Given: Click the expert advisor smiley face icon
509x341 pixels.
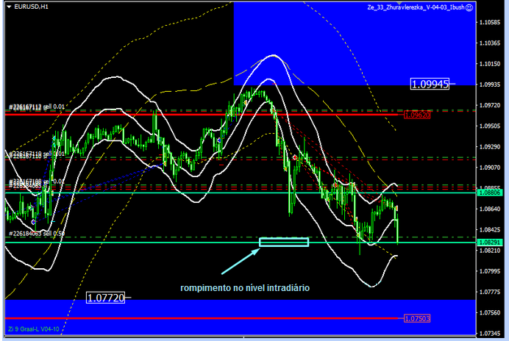Looking at the screenshot, I should (x=469, y=7).
